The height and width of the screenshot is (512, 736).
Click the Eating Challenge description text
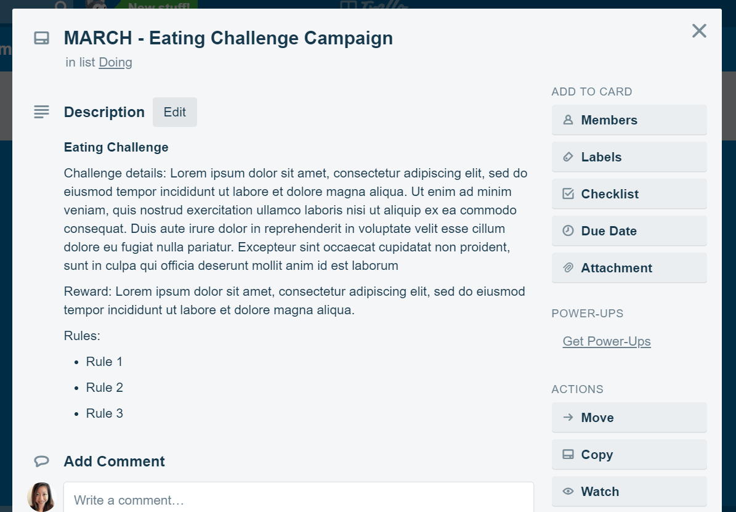coord(116,147)
